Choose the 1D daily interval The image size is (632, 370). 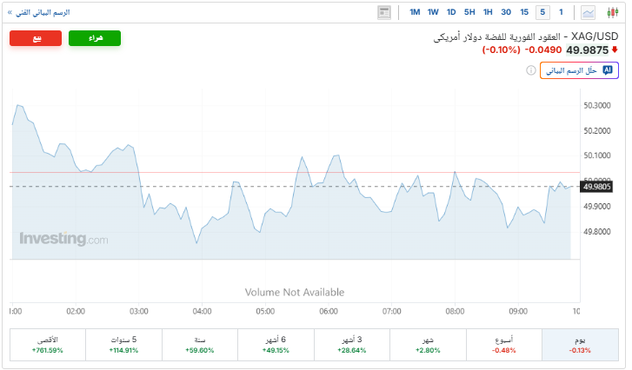451,12
